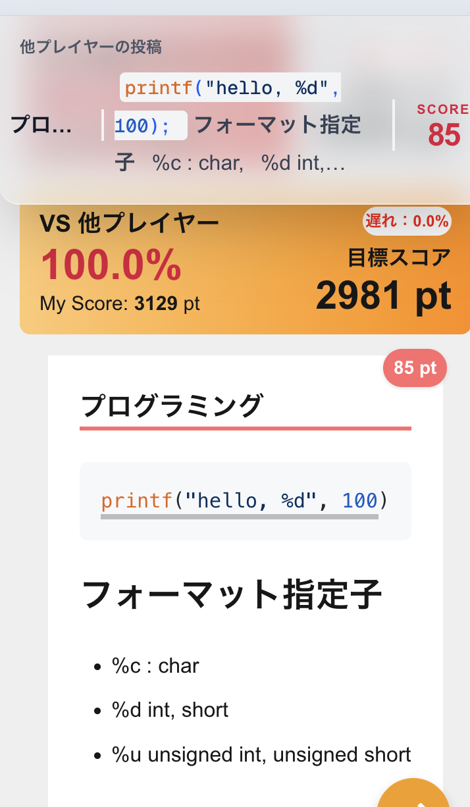Click the 目標スコア label
The height and width of the screenshot is (807, 470).
[x=399, y=257]
